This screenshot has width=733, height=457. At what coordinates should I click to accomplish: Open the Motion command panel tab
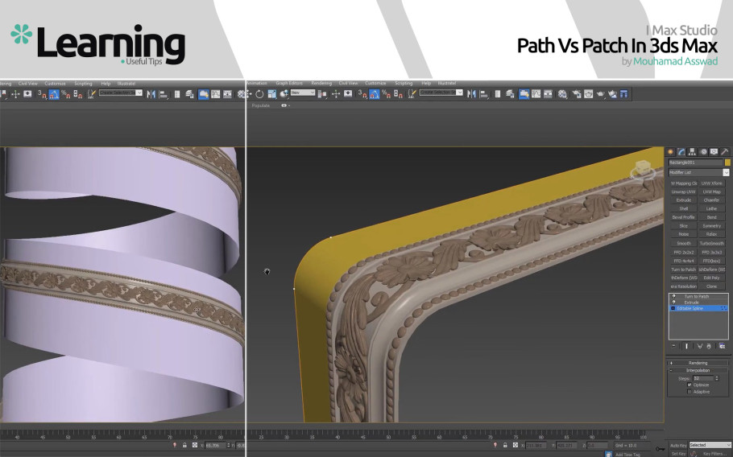coord(703,152)
